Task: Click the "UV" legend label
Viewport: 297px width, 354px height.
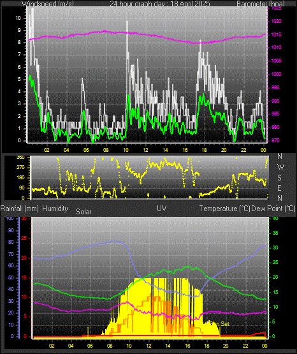Action: pos(162,209)
